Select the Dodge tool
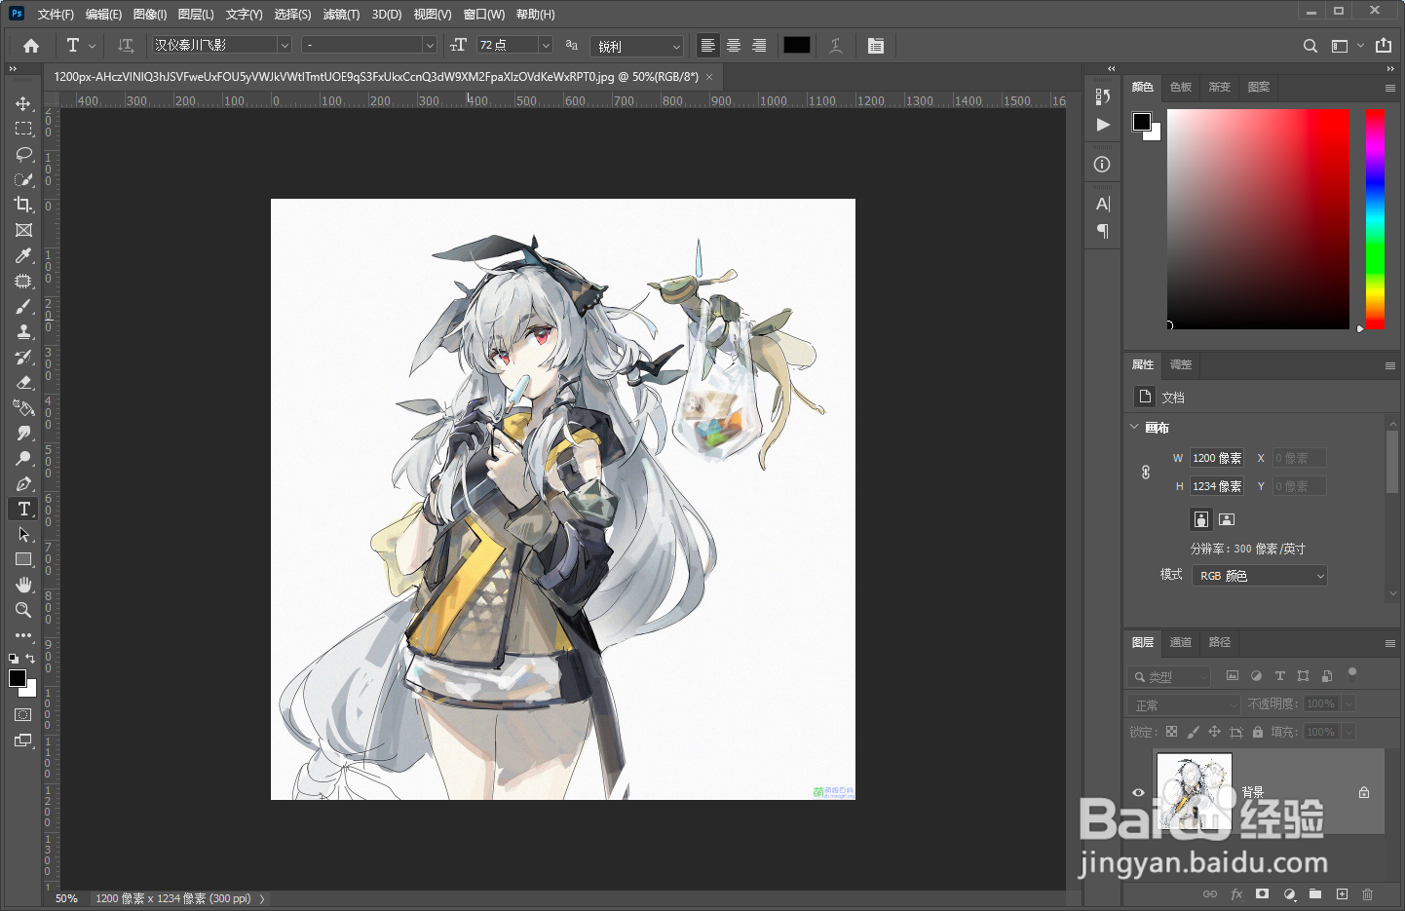This screenshot has height=911, width=1405. pyautogui.click(x=23, y=458)
